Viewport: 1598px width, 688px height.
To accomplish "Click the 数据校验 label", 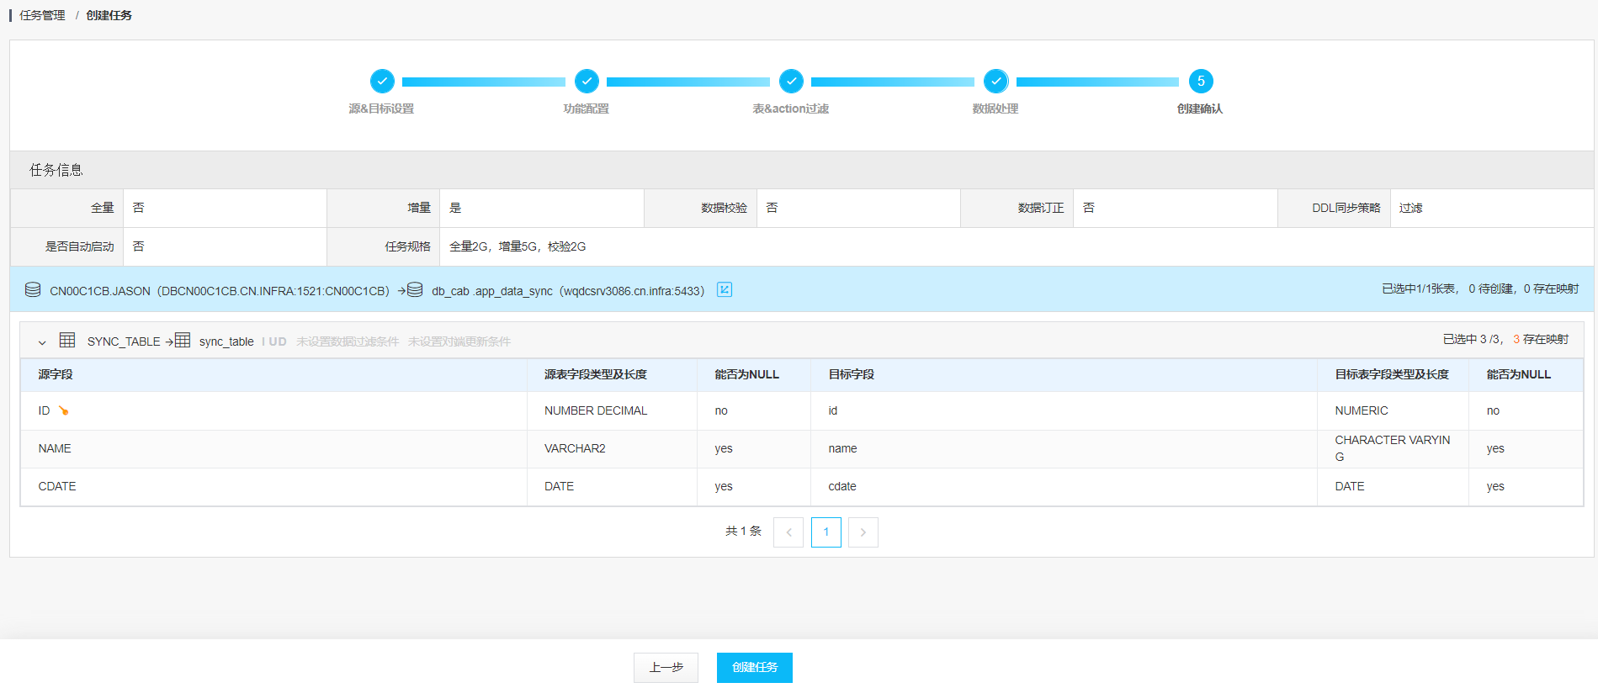I will point(725,208).
